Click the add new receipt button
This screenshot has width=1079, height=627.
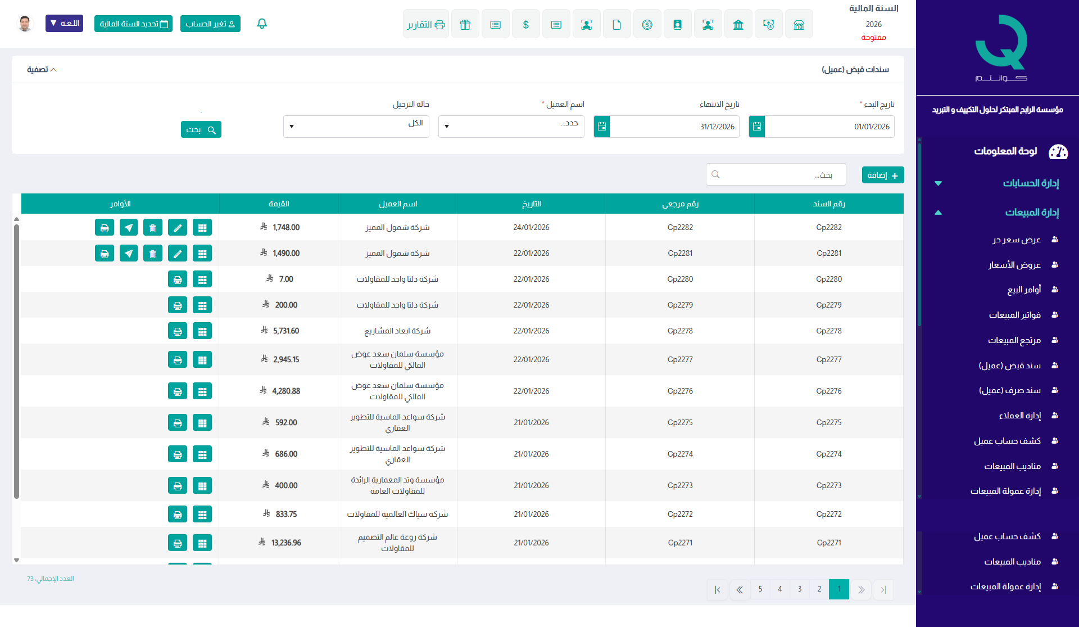pyautogui.click(x=882, y=175)
